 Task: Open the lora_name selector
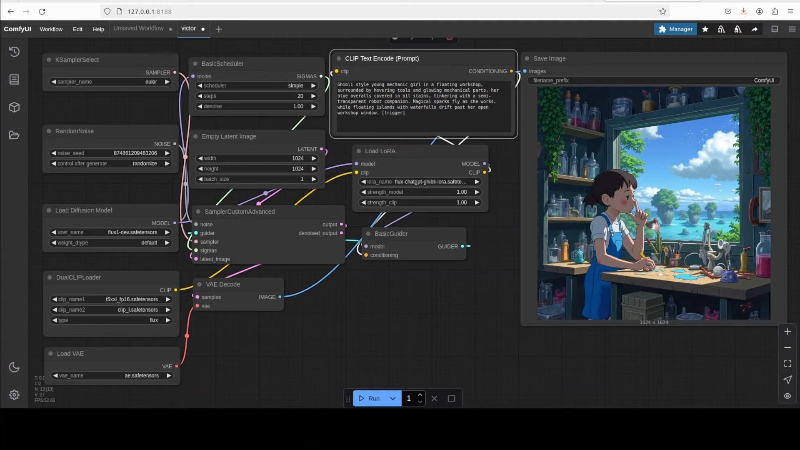(x=420, y=182)
